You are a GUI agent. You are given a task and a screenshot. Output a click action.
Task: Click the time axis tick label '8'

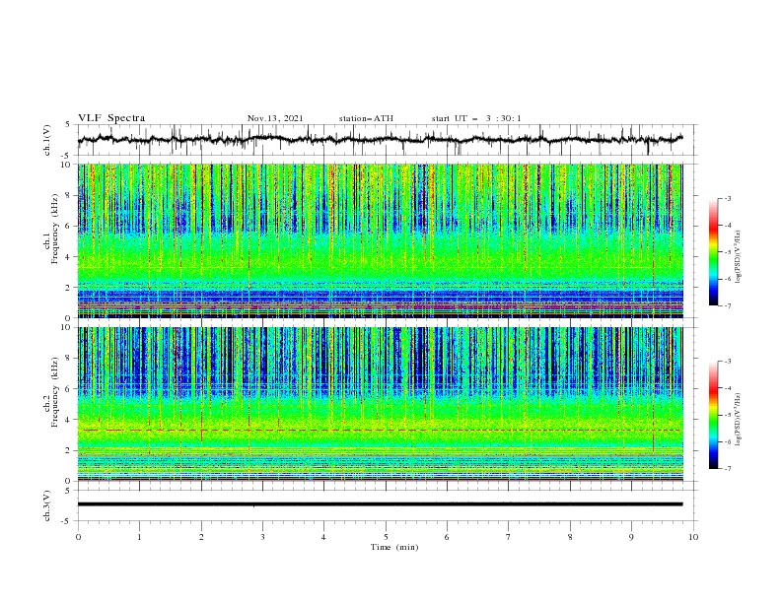pyautogui.click(x=570, y=537)
